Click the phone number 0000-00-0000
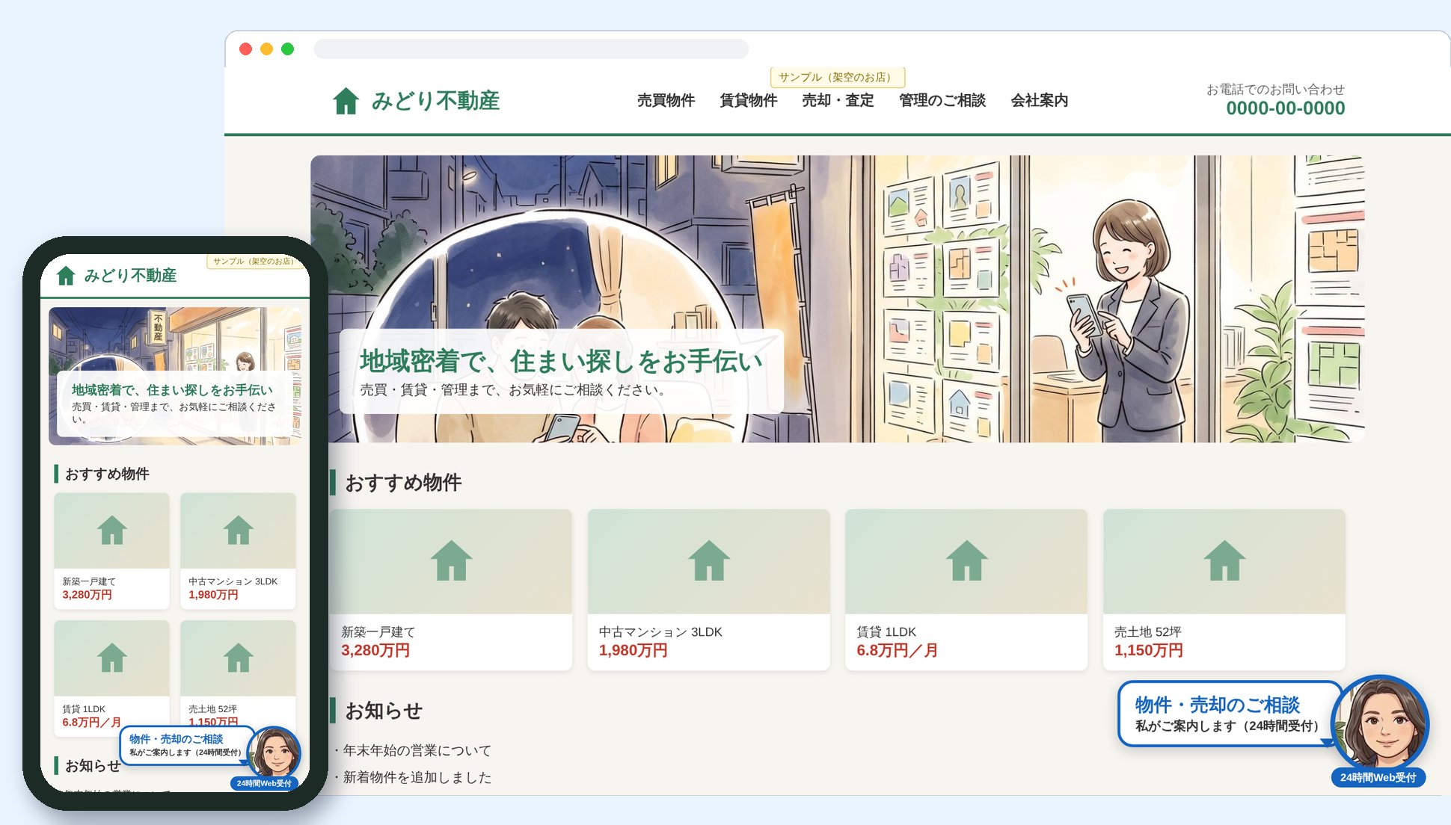1451x825 pixels. 1285,108
